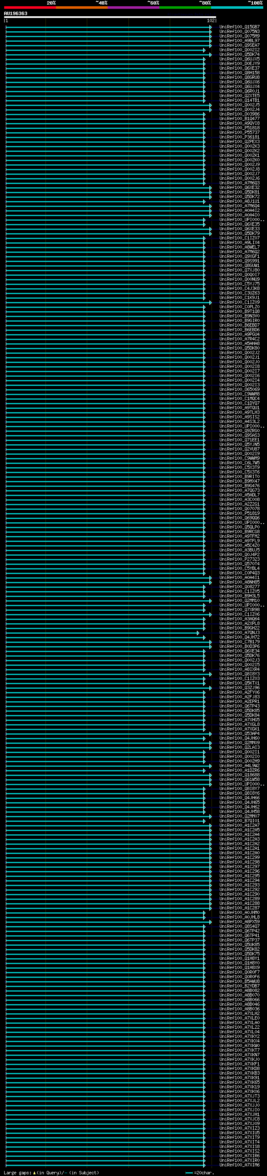This screenshot has width=267, height=1176.
Task: Open hit UniRef100_A9BL97
Action: (x=239, y=40)
